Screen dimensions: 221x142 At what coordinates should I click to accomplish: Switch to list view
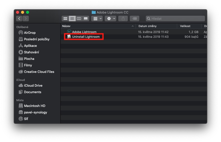(72, 19)
